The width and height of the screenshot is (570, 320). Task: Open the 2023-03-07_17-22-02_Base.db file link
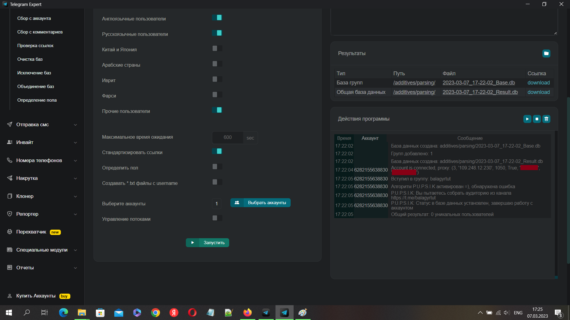pyautogui.click(x=479, y=83)
